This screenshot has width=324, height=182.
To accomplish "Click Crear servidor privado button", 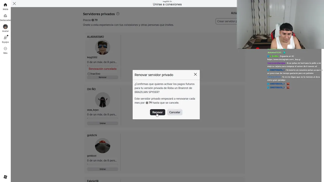I will tap(227, 21).
